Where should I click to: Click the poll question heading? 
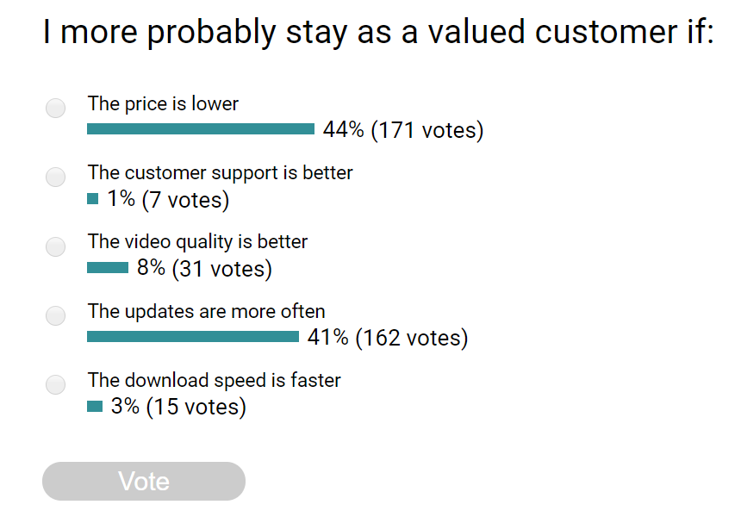pyautogui.click(x=378, y=33)
